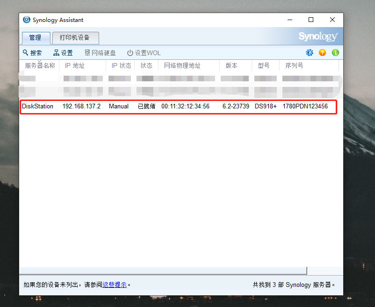Click the Synology logo in header
Image resolution: width=375 pixels, height=307 pixels.
(x=318, y=36)
